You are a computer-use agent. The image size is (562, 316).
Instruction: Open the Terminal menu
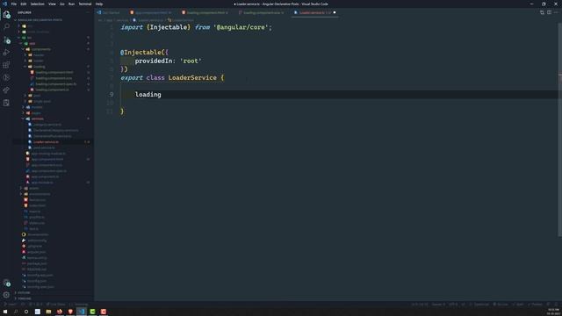[85, 4]
